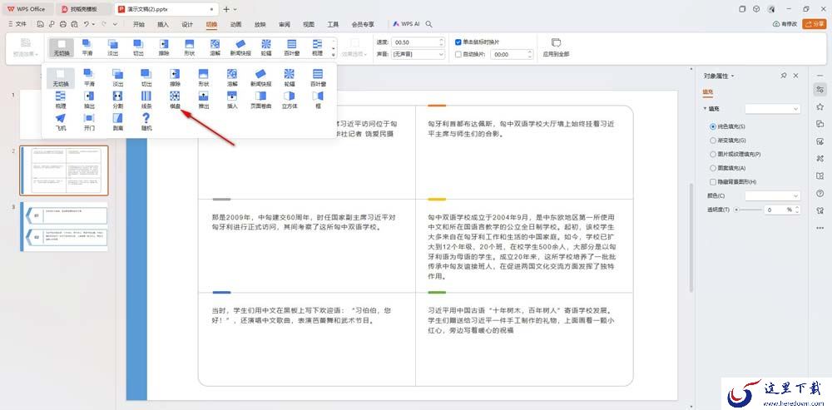Choose the 框 transition effect

(318, 99)
